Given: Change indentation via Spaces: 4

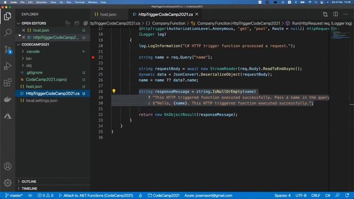Looking at the screenshot, I should (x=283, y=195).
